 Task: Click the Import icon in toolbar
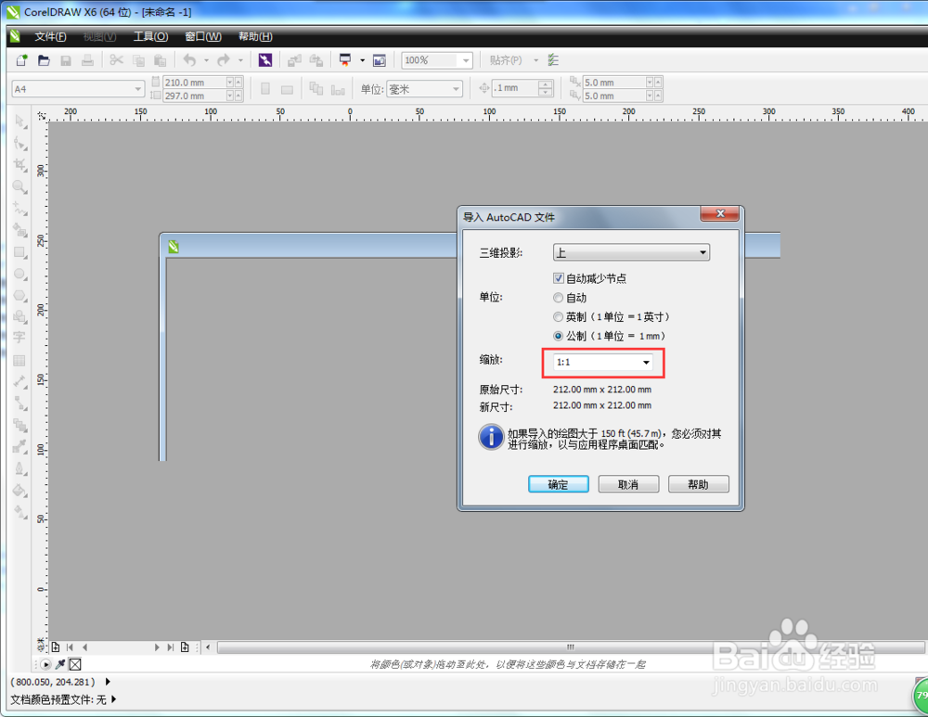pyautogui.click(x=294, y=60)
